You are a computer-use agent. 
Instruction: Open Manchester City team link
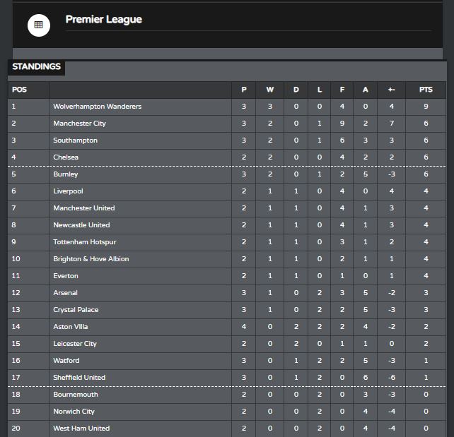[x=79, y=124]
